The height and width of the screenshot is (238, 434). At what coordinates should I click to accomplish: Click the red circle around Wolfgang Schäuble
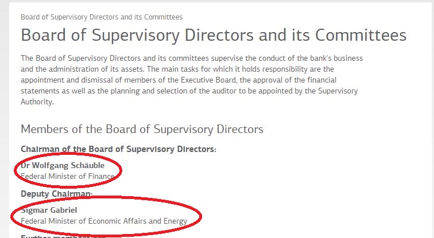(x=68, y=170)
